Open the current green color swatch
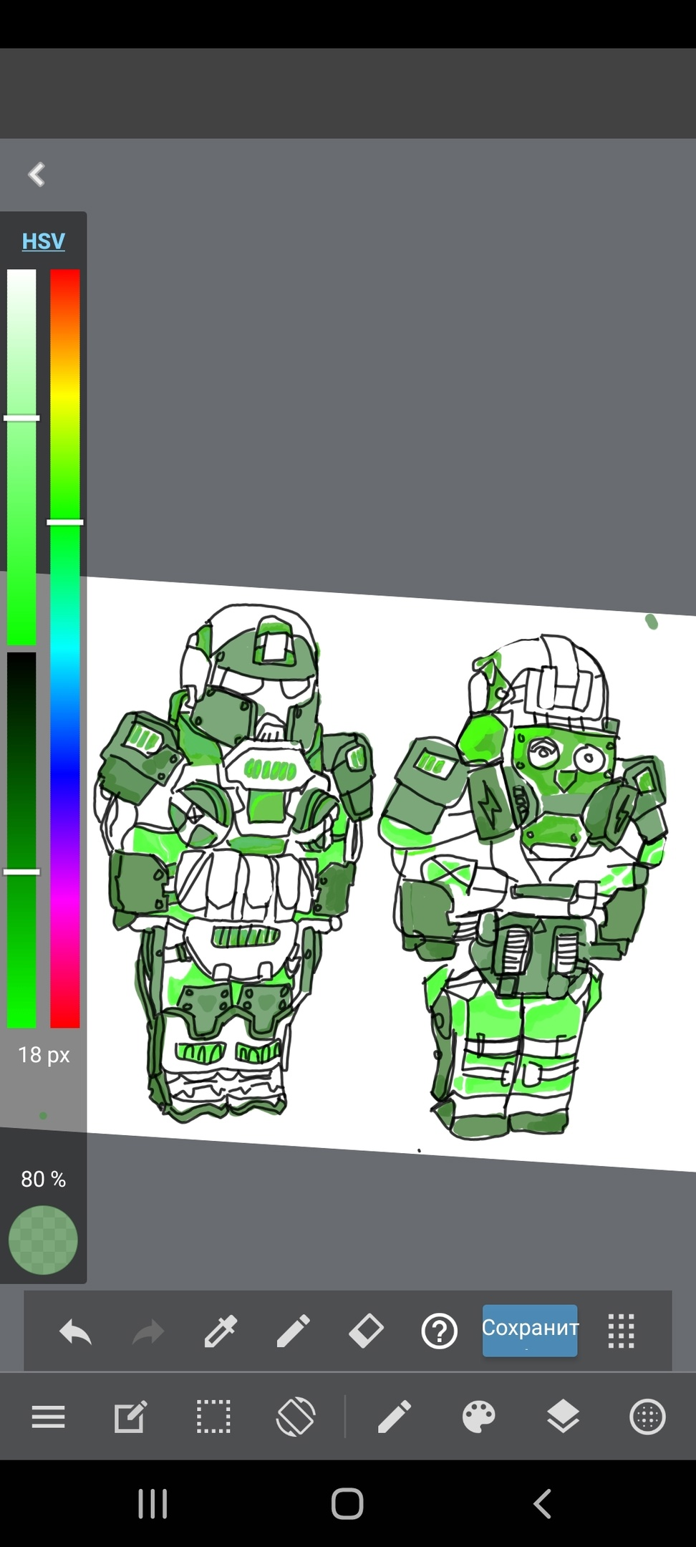Screen dimensions: 696x1547 (43, 1240)
